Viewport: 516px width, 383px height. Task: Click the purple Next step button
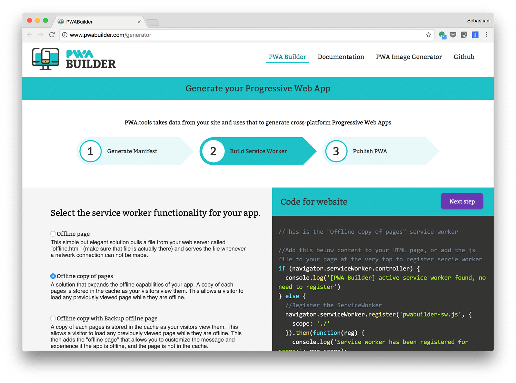coord(462,201)
